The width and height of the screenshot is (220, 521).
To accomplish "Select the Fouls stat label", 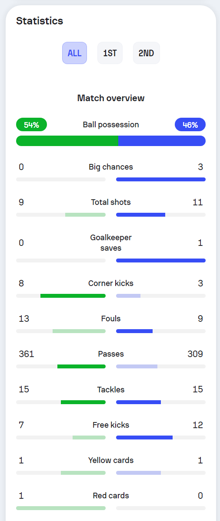I will point(111,319).
